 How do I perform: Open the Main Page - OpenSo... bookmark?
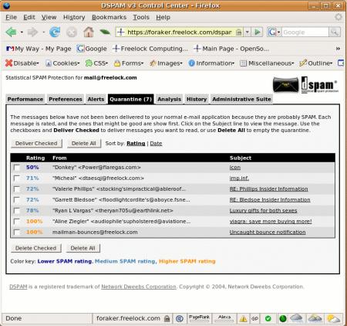tap(231, 49)
